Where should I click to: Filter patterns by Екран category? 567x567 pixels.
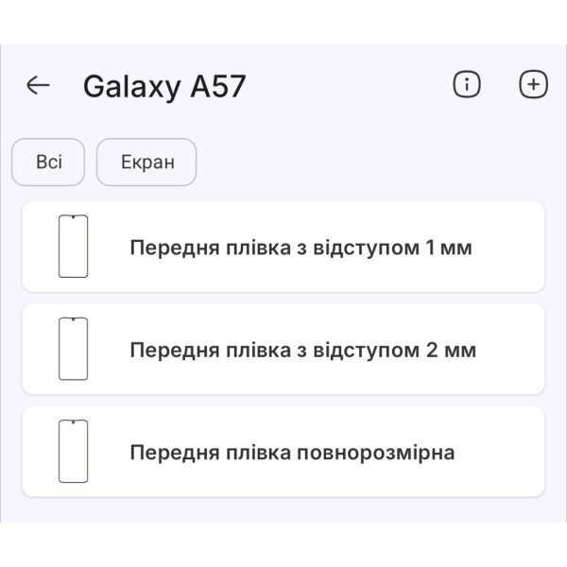point(146,163)
